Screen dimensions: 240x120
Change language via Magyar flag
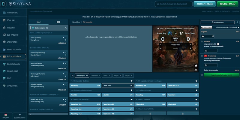(x=6, y=116)
